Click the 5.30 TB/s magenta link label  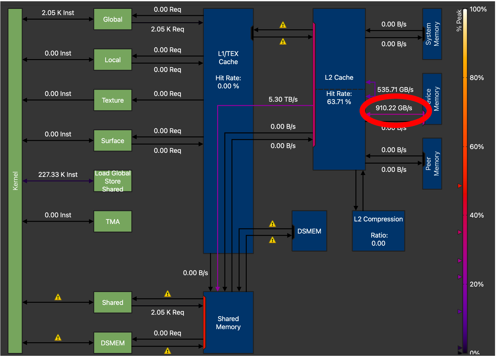click(x=283, y=99)
